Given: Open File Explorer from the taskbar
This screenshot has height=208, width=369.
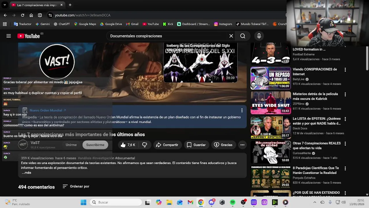Looking at the screenshot, I should click(x=169, y=202).
